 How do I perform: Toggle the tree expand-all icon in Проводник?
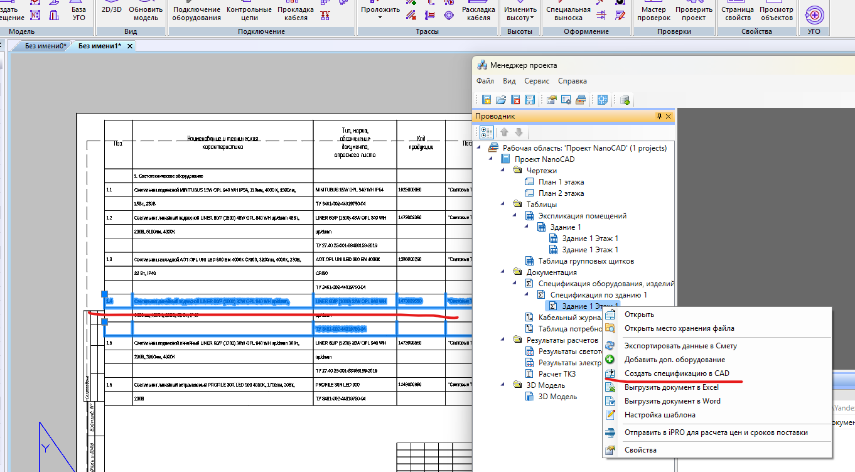(x=487, y=132)
